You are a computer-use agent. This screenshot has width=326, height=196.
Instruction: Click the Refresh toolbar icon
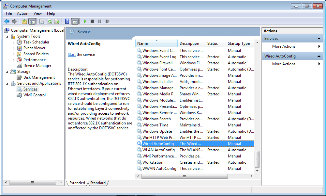tap(50, 21)
